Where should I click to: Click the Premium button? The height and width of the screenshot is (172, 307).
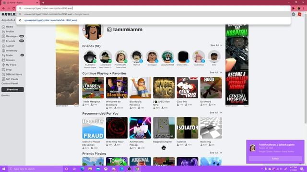pyautogui.click(x=12, y=89)
